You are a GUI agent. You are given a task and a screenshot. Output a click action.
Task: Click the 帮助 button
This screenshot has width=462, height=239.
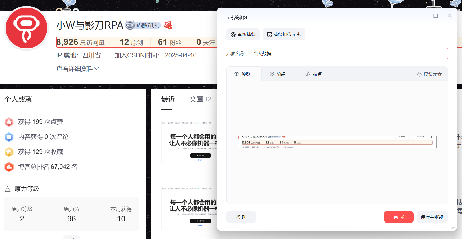point(241,217)
